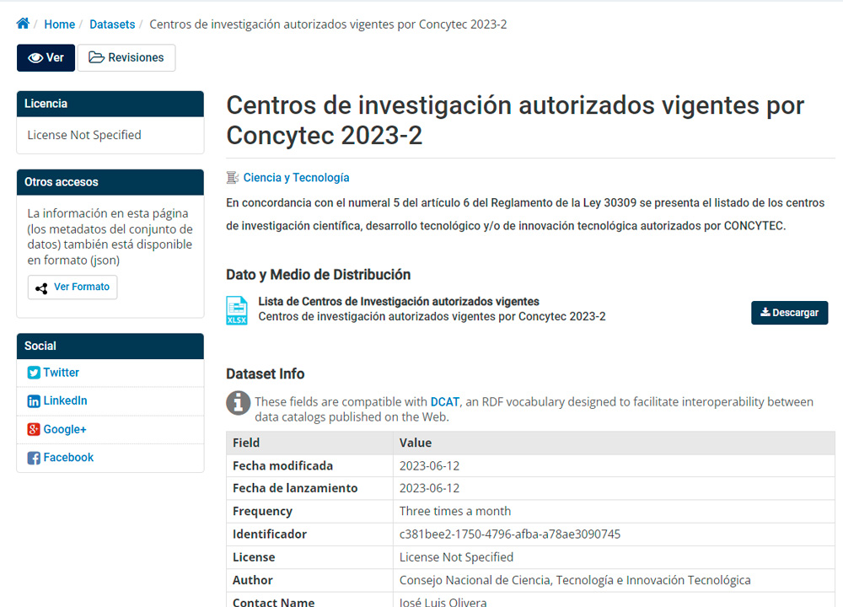Viewport: 843px width, 607px height.
Task: Click the info icon in Dataset Info
Action: [239, 403]
